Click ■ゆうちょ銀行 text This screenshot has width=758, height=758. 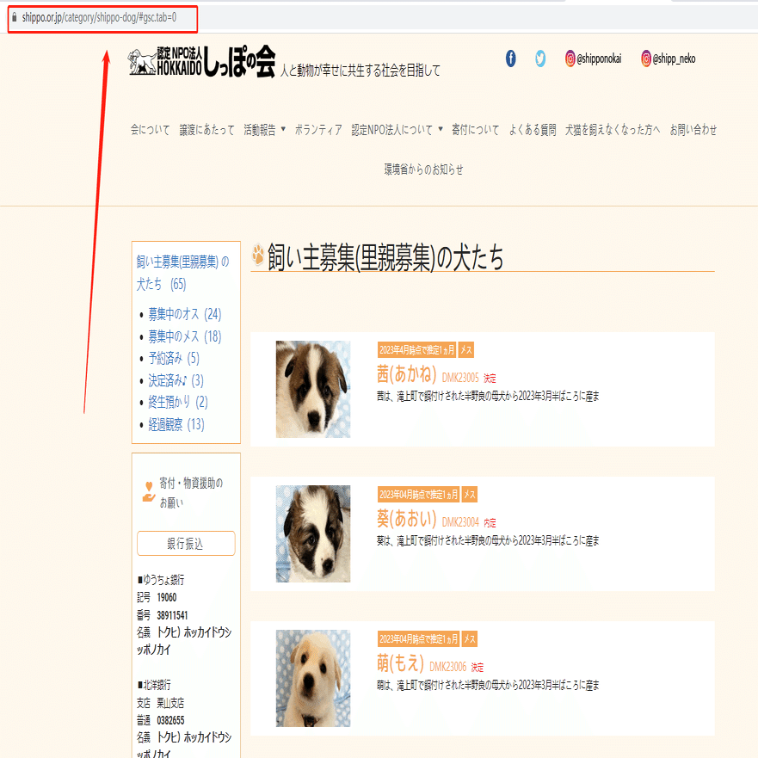pos(161,580)
